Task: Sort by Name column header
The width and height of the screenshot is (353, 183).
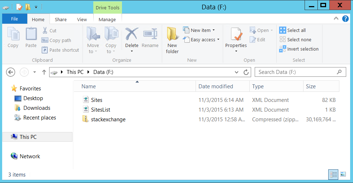Action: point(135,86)
